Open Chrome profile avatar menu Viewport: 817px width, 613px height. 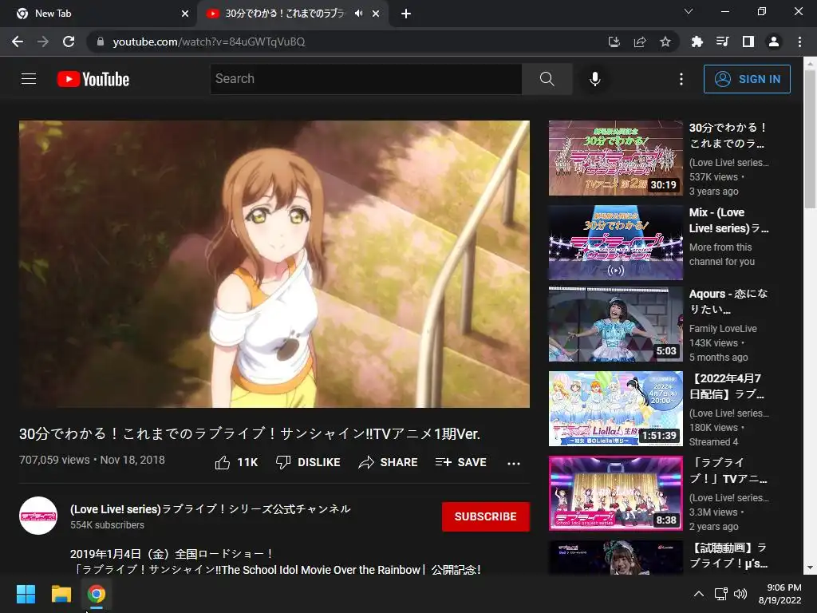(773, 42)
